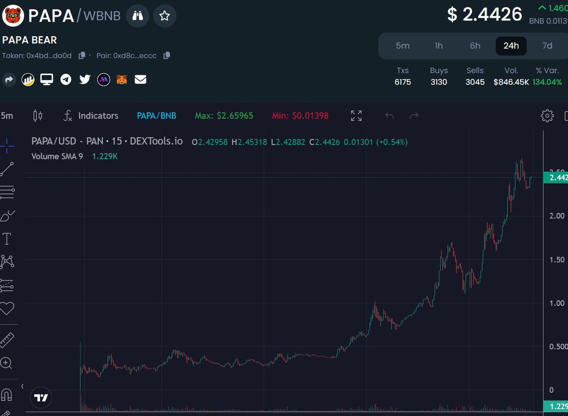This screenshot has height=416, width=568.
Task: Click the Sells 3045 statistic
Action: tap(475, 76)
